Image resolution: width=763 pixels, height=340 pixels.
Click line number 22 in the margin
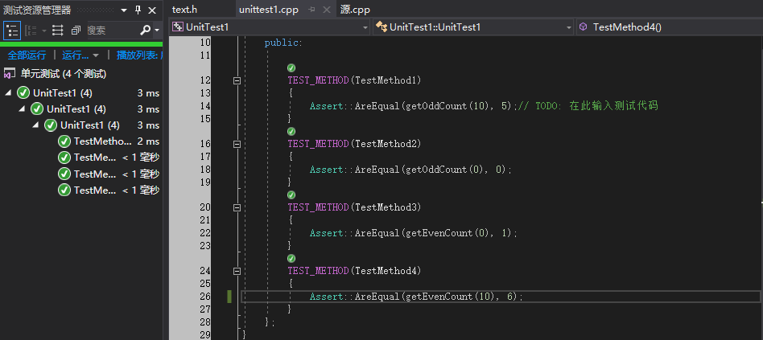pyautogui.click(x=205, y=233)
